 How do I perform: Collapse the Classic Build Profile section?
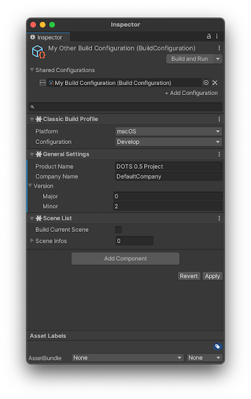31,119
